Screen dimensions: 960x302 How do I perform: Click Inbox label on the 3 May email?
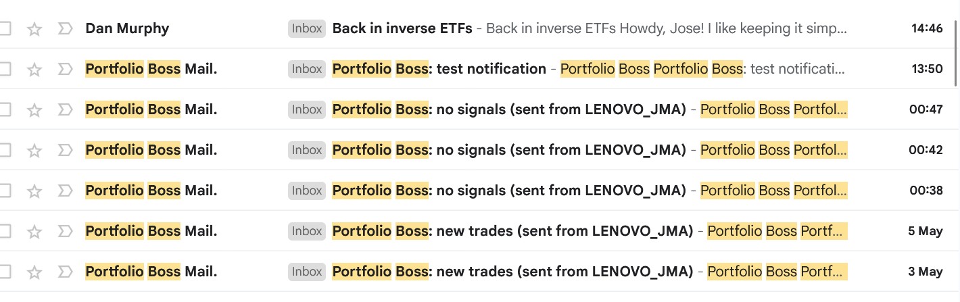tap(307, 272)
